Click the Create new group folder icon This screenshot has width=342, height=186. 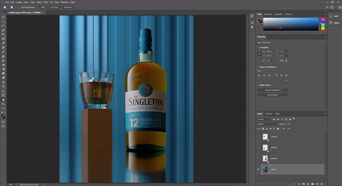312,184
